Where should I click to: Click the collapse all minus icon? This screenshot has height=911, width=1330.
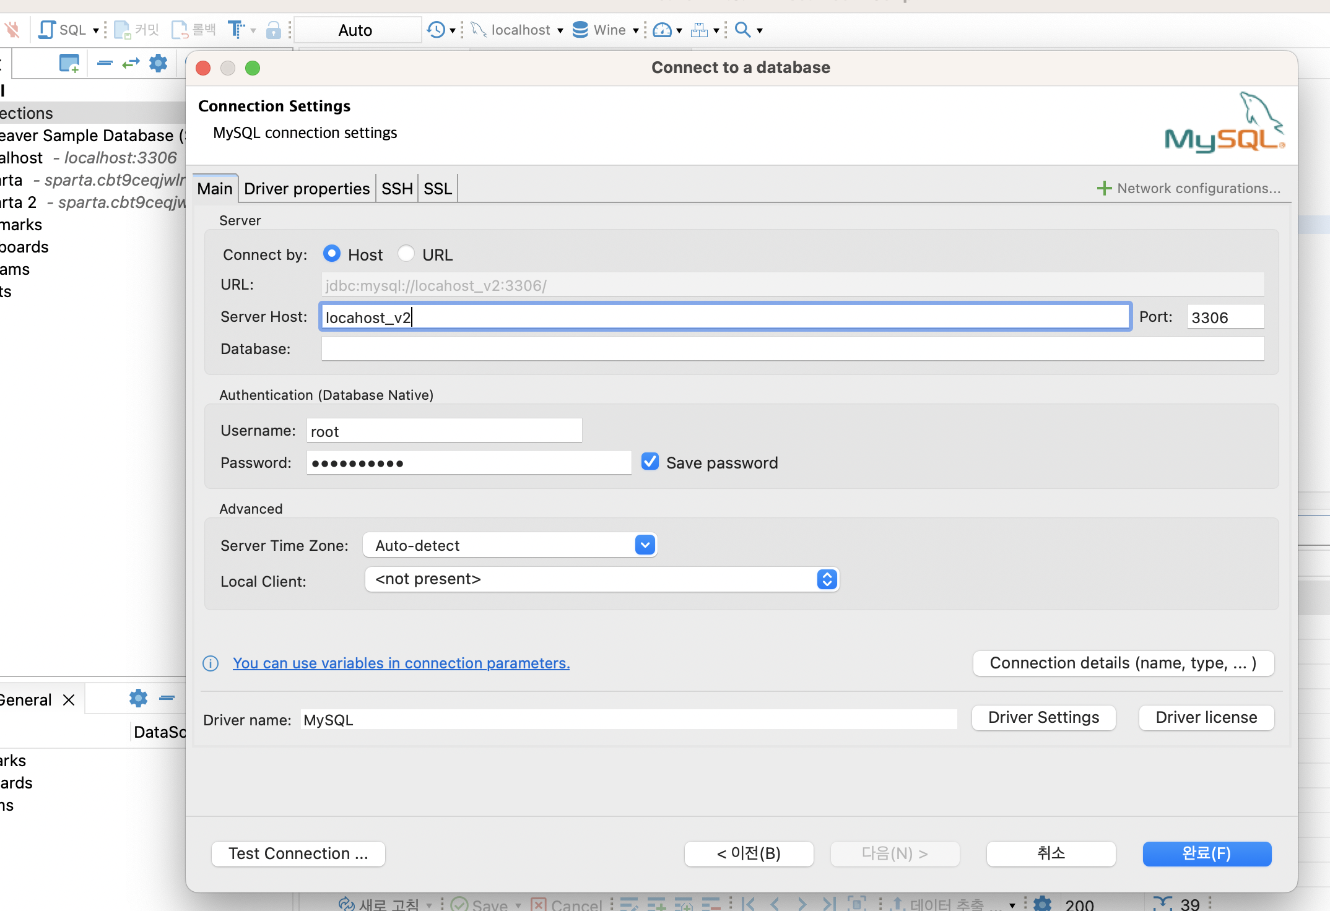coord(105,63)
